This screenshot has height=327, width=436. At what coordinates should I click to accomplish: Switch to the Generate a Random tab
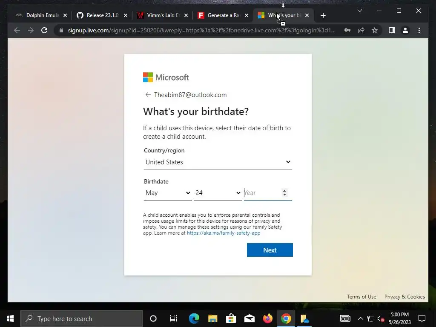coord(224,15)
